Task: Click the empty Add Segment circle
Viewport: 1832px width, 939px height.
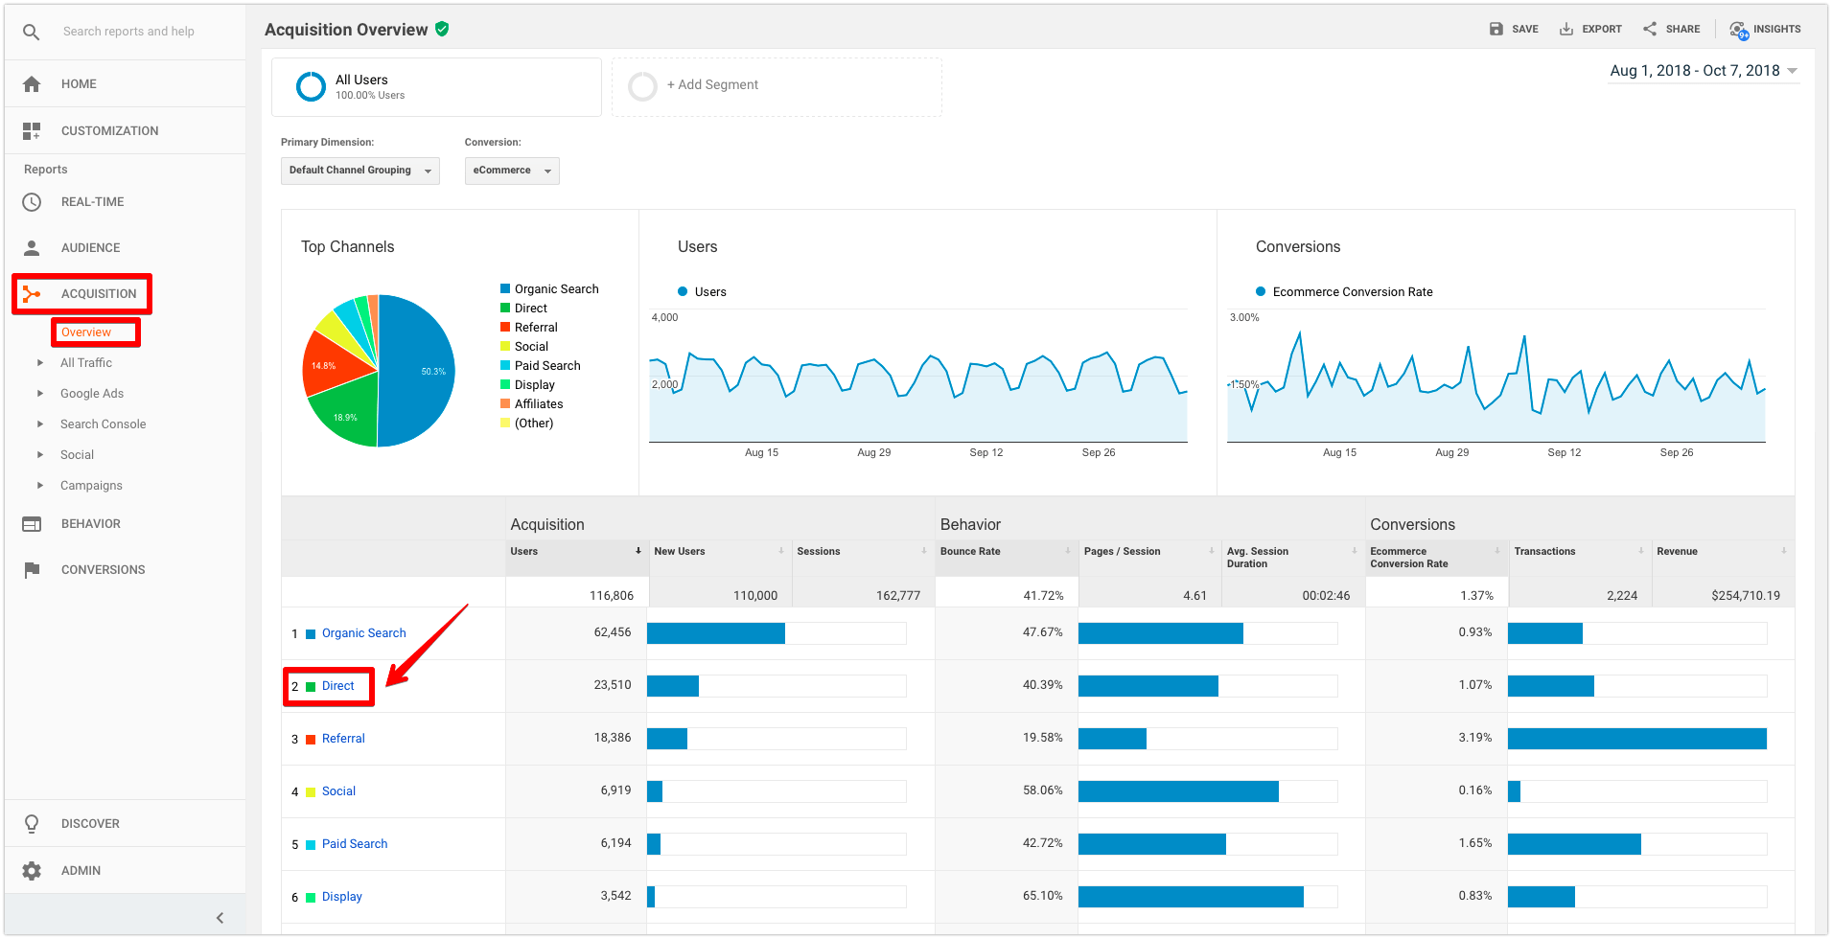Action: tap(642, 87)
